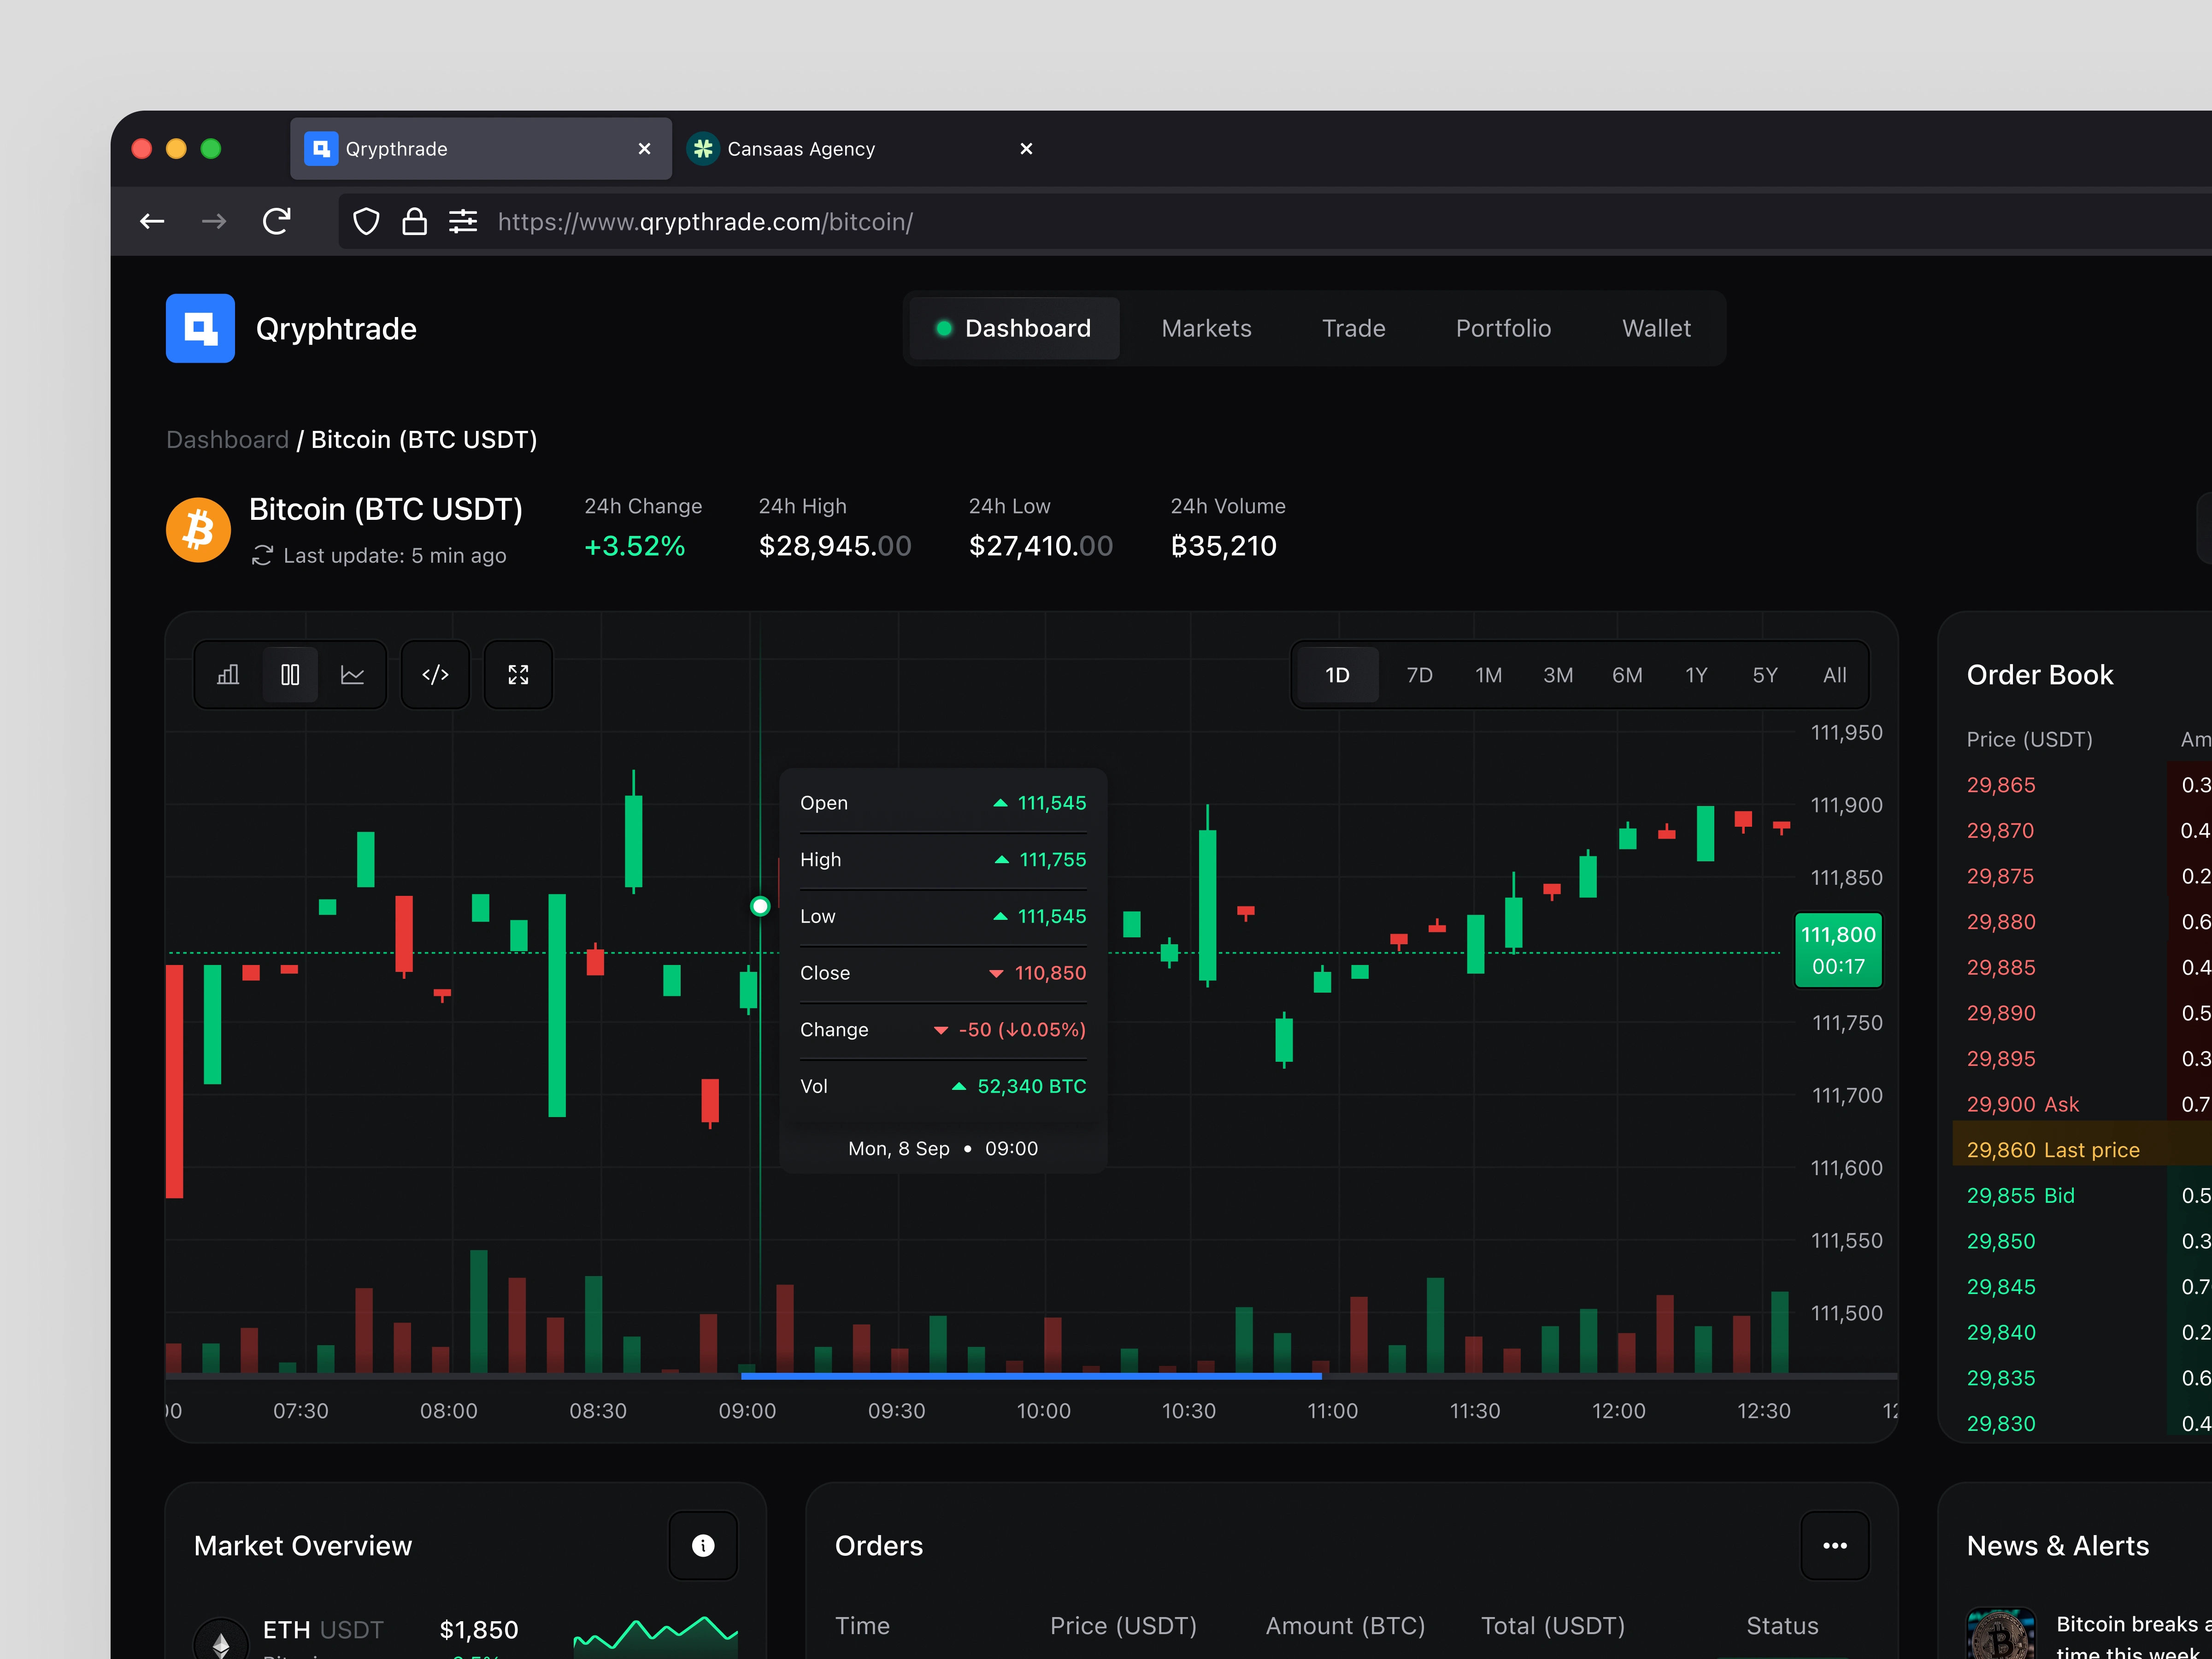This screenshot has height=1659, width=2212.
Task: Select the 5Y chart range
Action: tap(1765, 675)
